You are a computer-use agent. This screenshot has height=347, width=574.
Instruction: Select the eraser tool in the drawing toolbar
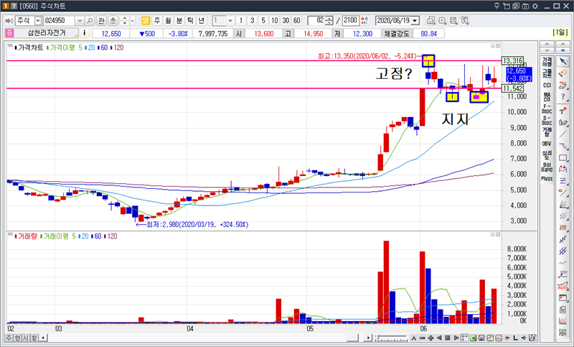[x=563, y=74]
